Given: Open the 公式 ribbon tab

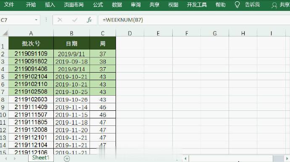Looking at the screenshot, I should (x=98, y=5).
